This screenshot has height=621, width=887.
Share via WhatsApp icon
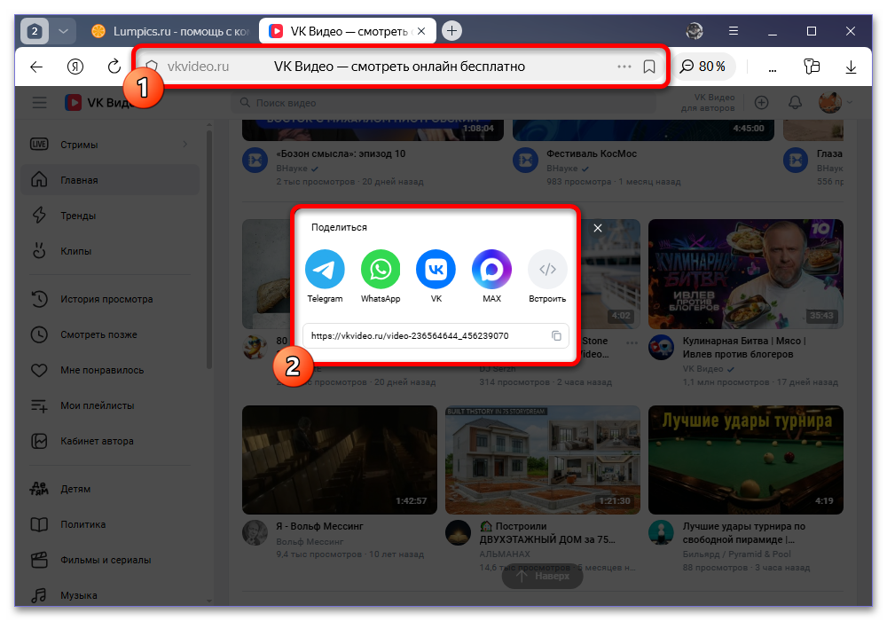pyautogui.click(x=381, y=269)
